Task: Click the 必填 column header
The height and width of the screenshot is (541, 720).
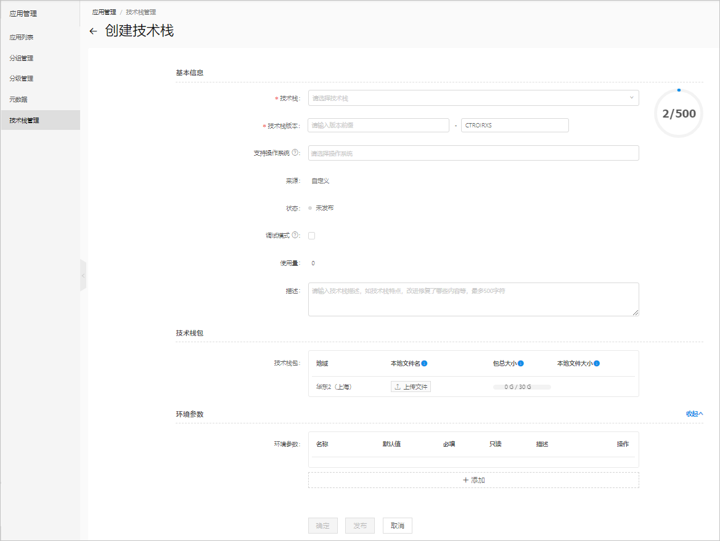Action: tap(449, 444)
